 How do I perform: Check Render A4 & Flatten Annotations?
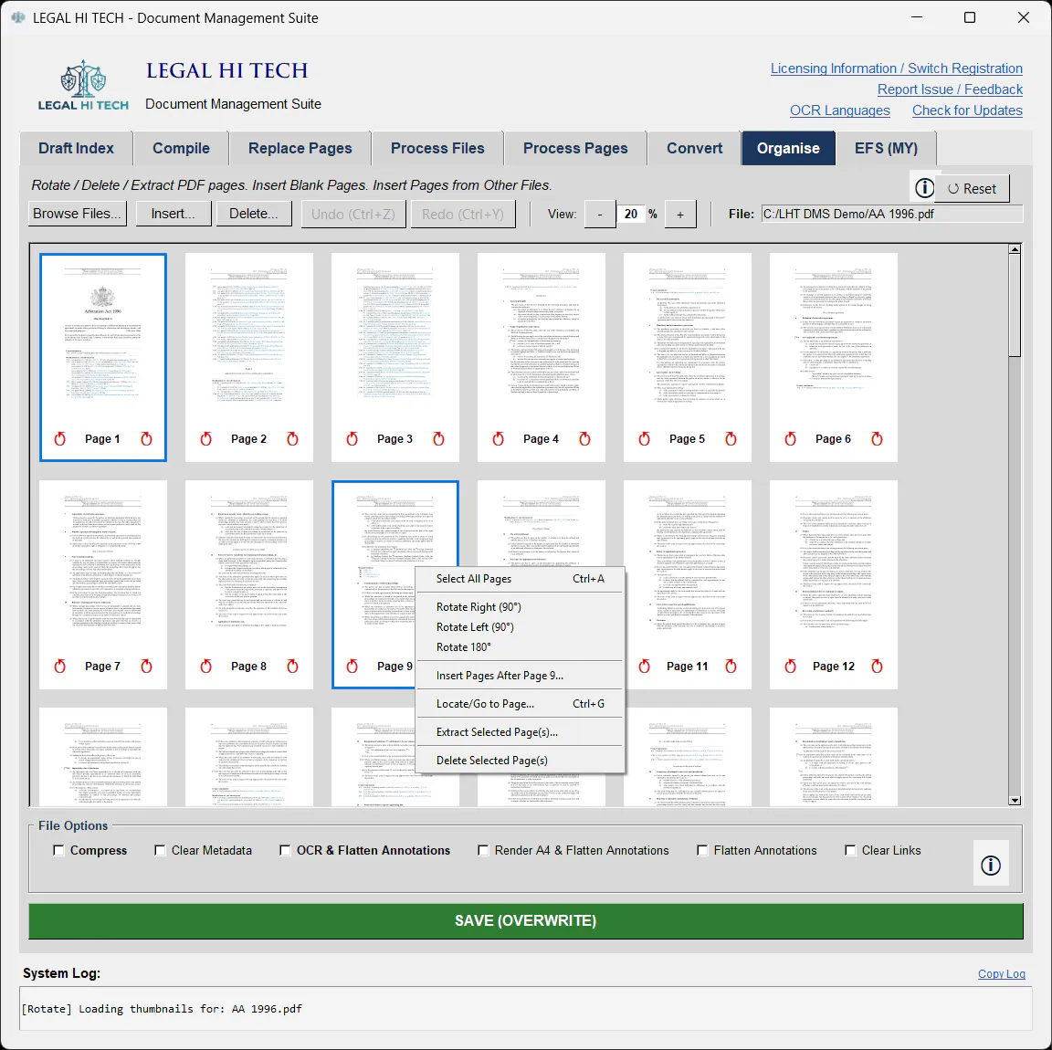[483, 851]
